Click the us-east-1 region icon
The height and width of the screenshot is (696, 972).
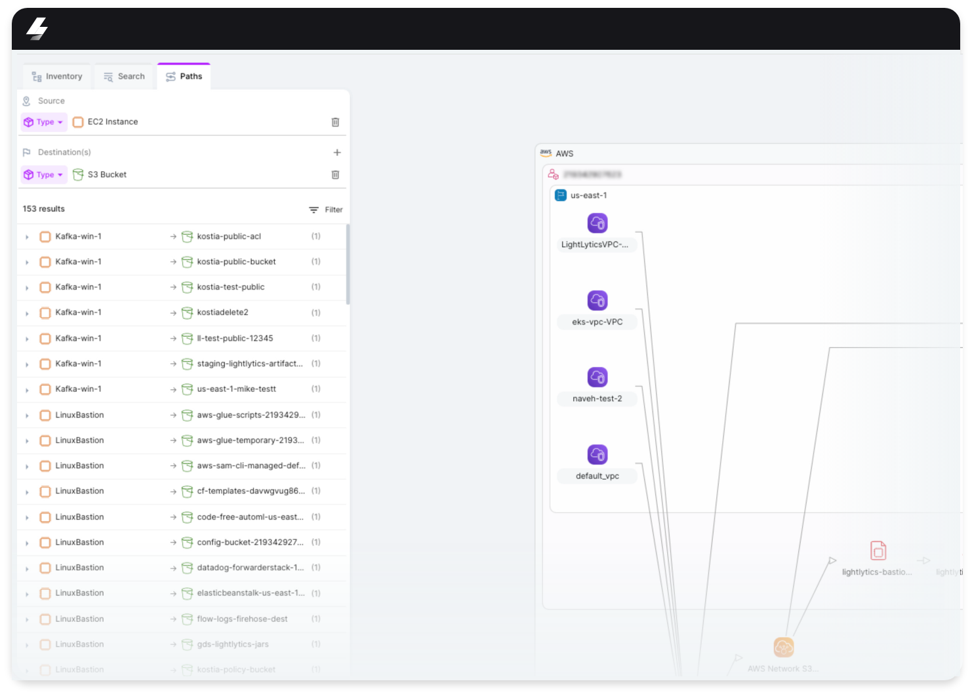(561, 195)
